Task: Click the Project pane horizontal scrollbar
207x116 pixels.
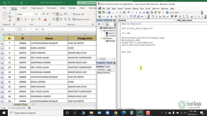Action: pyautogui.click(x=106, y=59)
